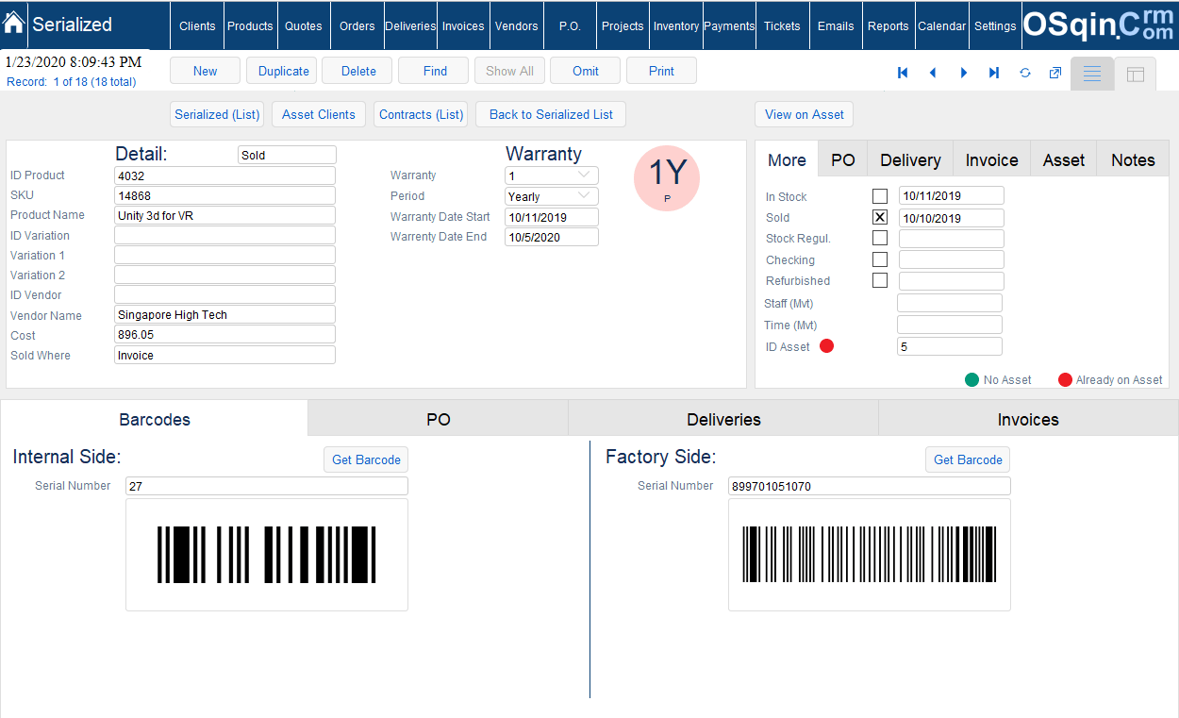Open the Vendors menu
This screenshot has width=1179, height=718.
click(517, 25)
